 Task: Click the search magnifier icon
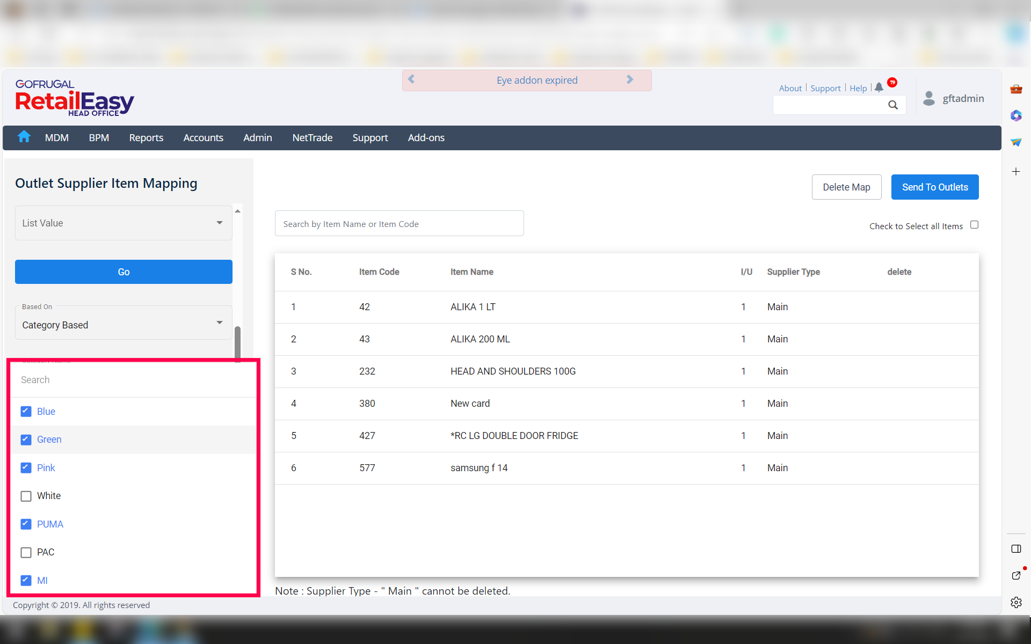pos(893,105)
